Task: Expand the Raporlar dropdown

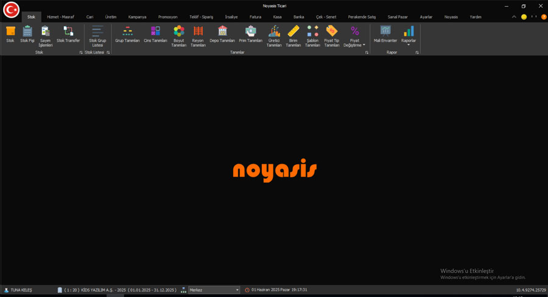Action: (409, 45)
